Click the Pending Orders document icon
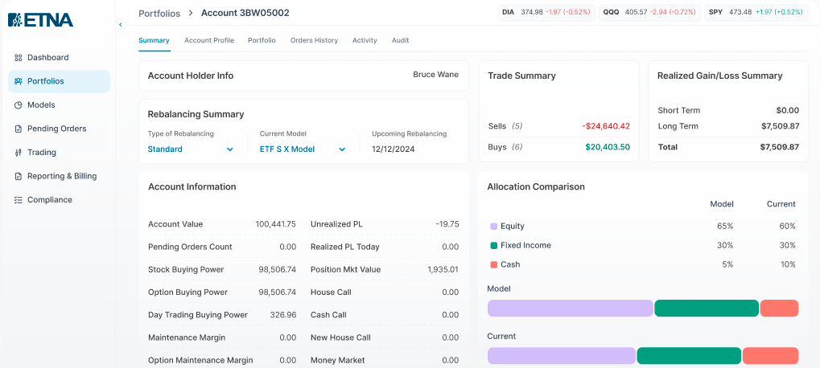 pyautogui.click(x=19, y=129)
